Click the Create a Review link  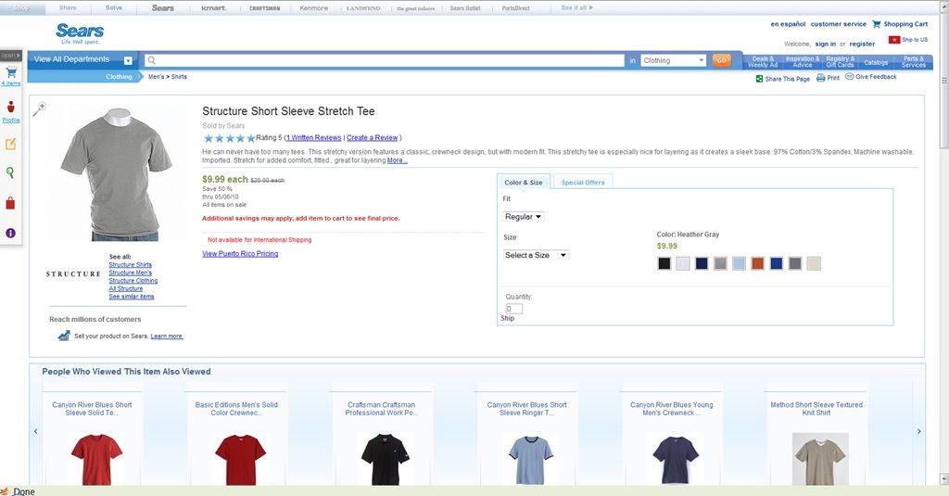pos(372,137)
